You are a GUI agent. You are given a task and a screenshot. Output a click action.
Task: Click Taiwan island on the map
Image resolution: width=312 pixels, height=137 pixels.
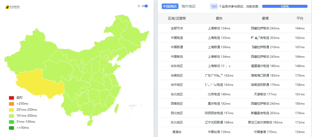pos(116,108)
